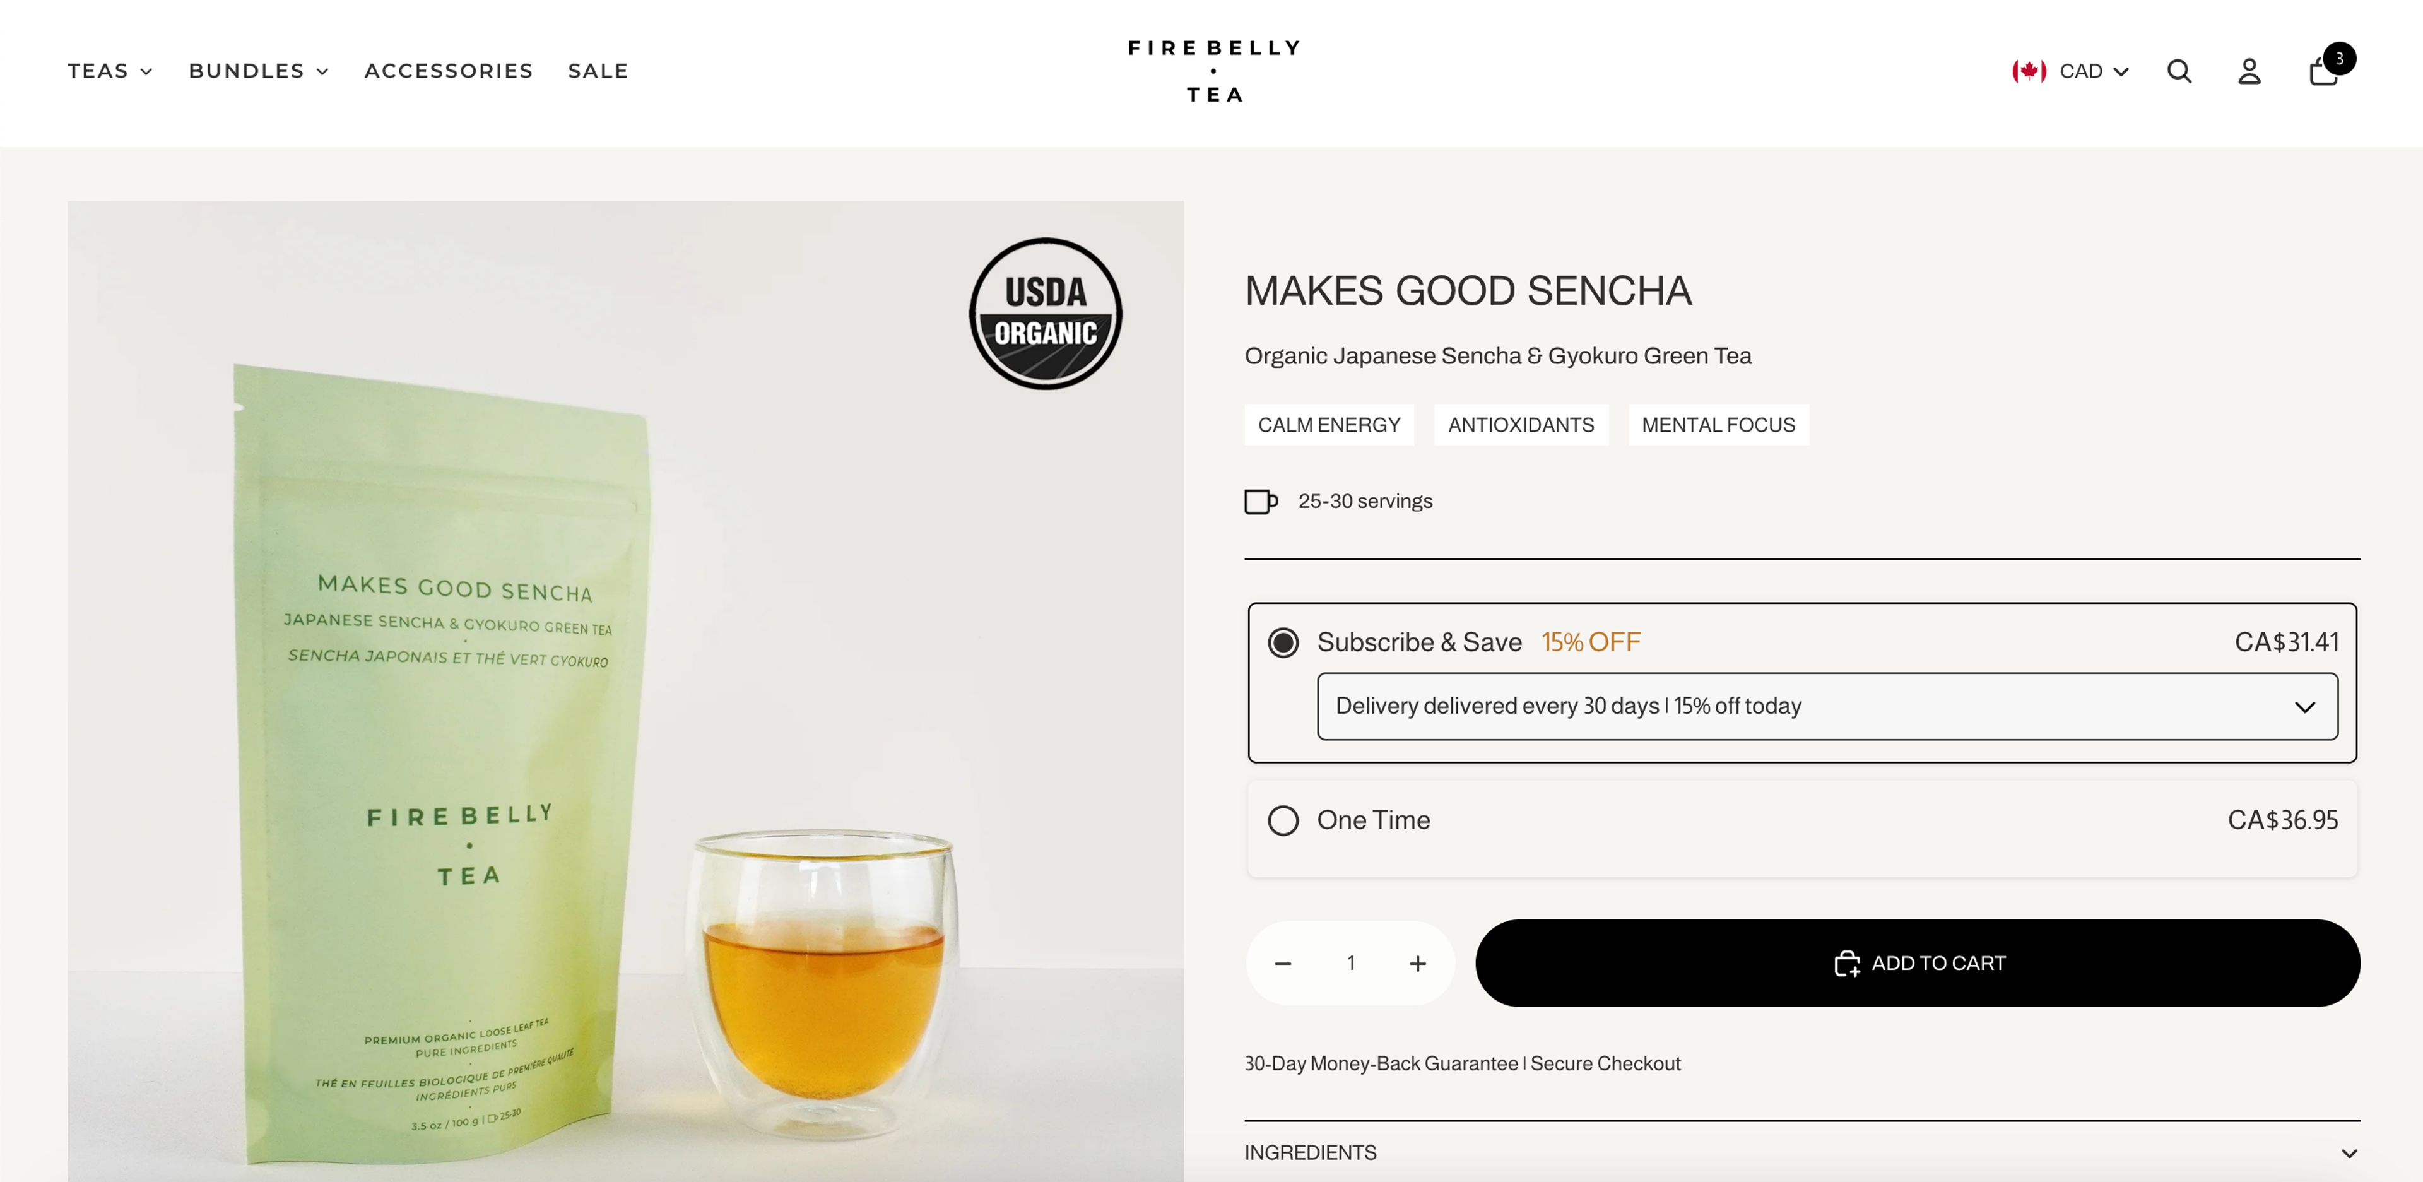Increase quantity with the plus button
This screenshot has width=2423, height=1182.
click(x=1417, y=963)
